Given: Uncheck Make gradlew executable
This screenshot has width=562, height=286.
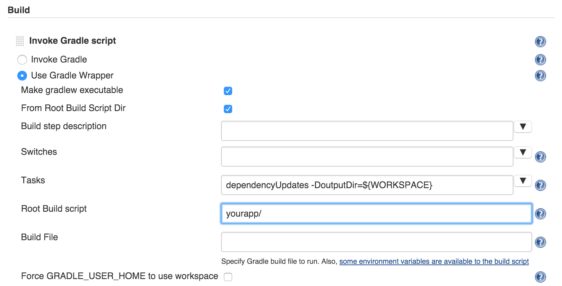Looking at the screenshot, I should point(228,91).
